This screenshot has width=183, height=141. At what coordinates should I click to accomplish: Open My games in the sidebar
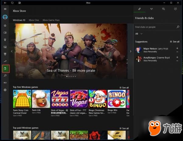coord(5,33)
